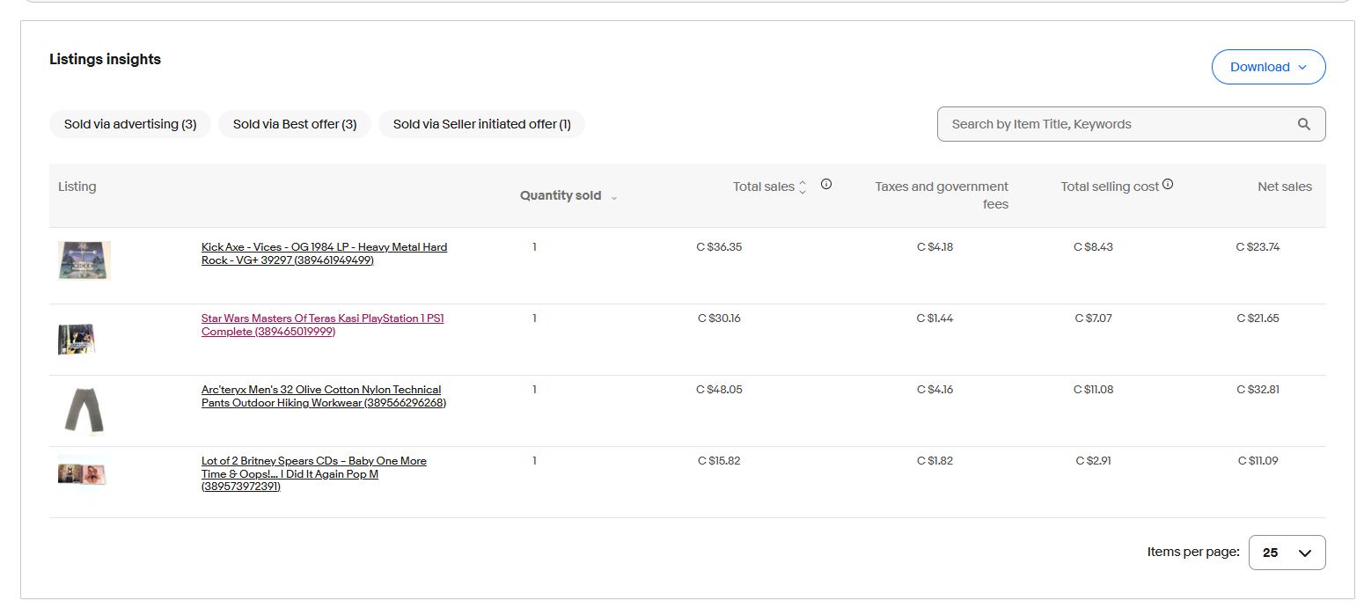The width and height of the screenshot is (1364, 615).
Task: Click the Search by Item Title field
Action: pyautogui.click(x=1113, y=124)
